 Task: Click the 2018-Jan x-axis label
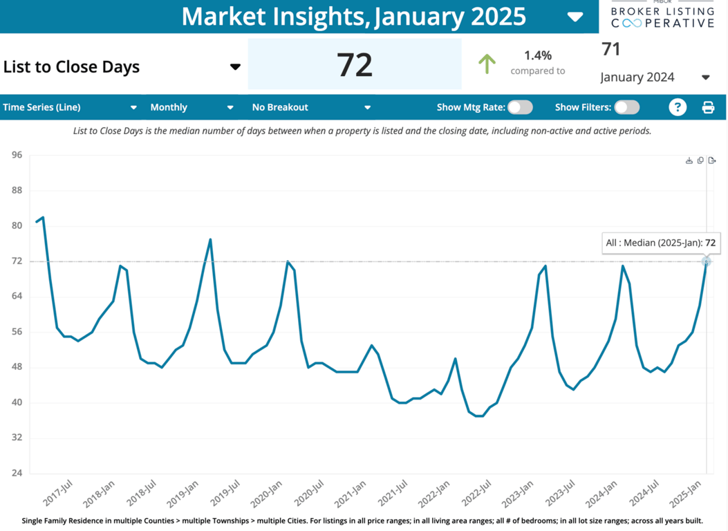pos(99,494)
